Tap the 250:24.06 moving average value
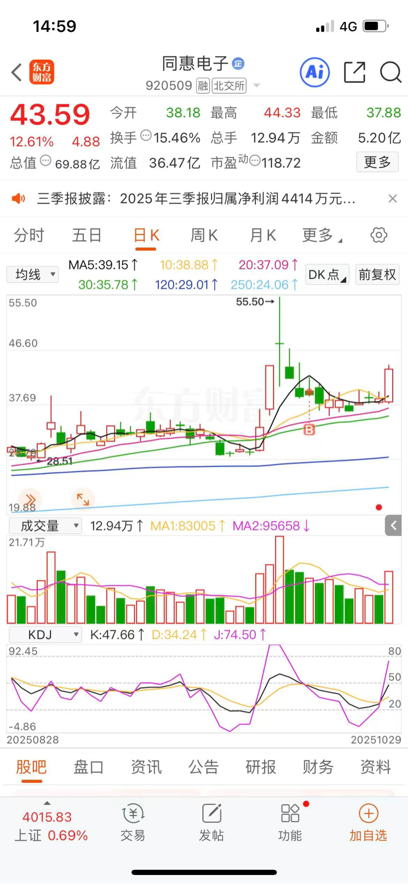The height and width of the screenshot is (884, 408). (x=265, y=285)
